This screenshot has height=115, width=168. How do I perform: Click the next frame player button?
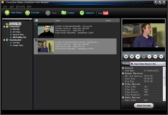click(155, 57)
